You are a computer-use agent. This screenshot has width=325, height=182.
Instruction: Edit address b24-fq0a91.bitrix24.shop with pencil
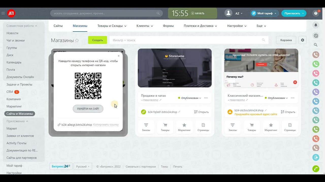179,112
